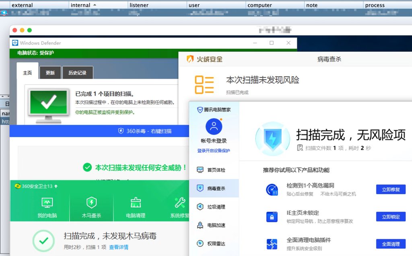Click 本次扫描未发现任何安全威胁 text
412x256 pixels.
click(141, 168)
